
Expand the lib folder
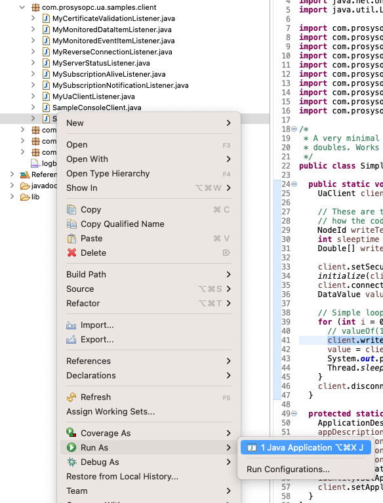click(x=12, y=196)
